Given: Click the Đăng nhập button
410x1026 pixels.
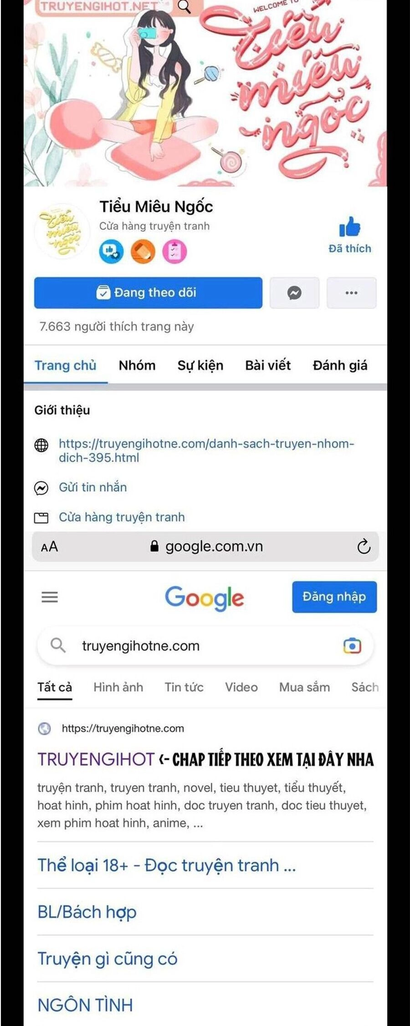Looking at the screenshot, I should click(x=334, y=597).
